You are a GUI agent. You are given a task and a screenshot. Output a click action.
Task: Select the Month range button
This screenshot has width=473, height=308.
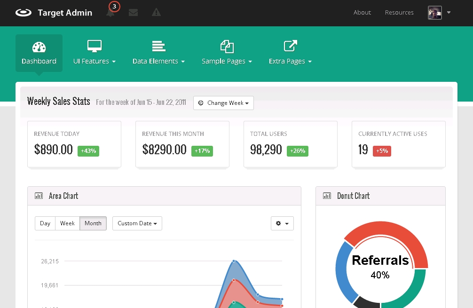click(93, 223)
